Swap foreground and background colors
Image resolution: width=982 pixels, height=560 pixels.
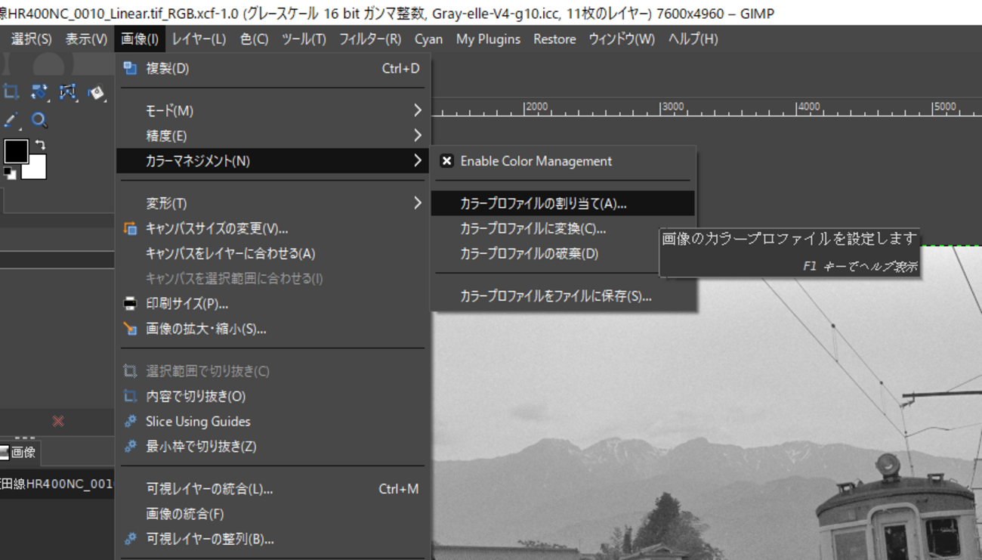tap(40, 144)
